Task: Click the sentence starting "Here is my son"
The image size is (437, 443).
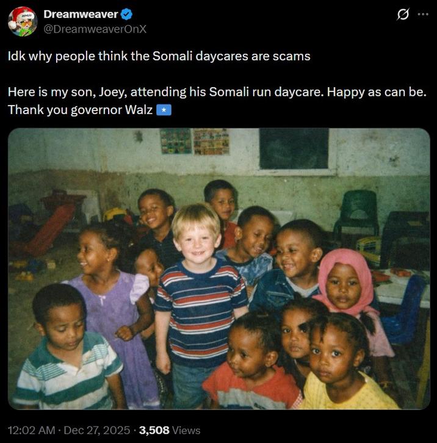Action: [217, 93]
